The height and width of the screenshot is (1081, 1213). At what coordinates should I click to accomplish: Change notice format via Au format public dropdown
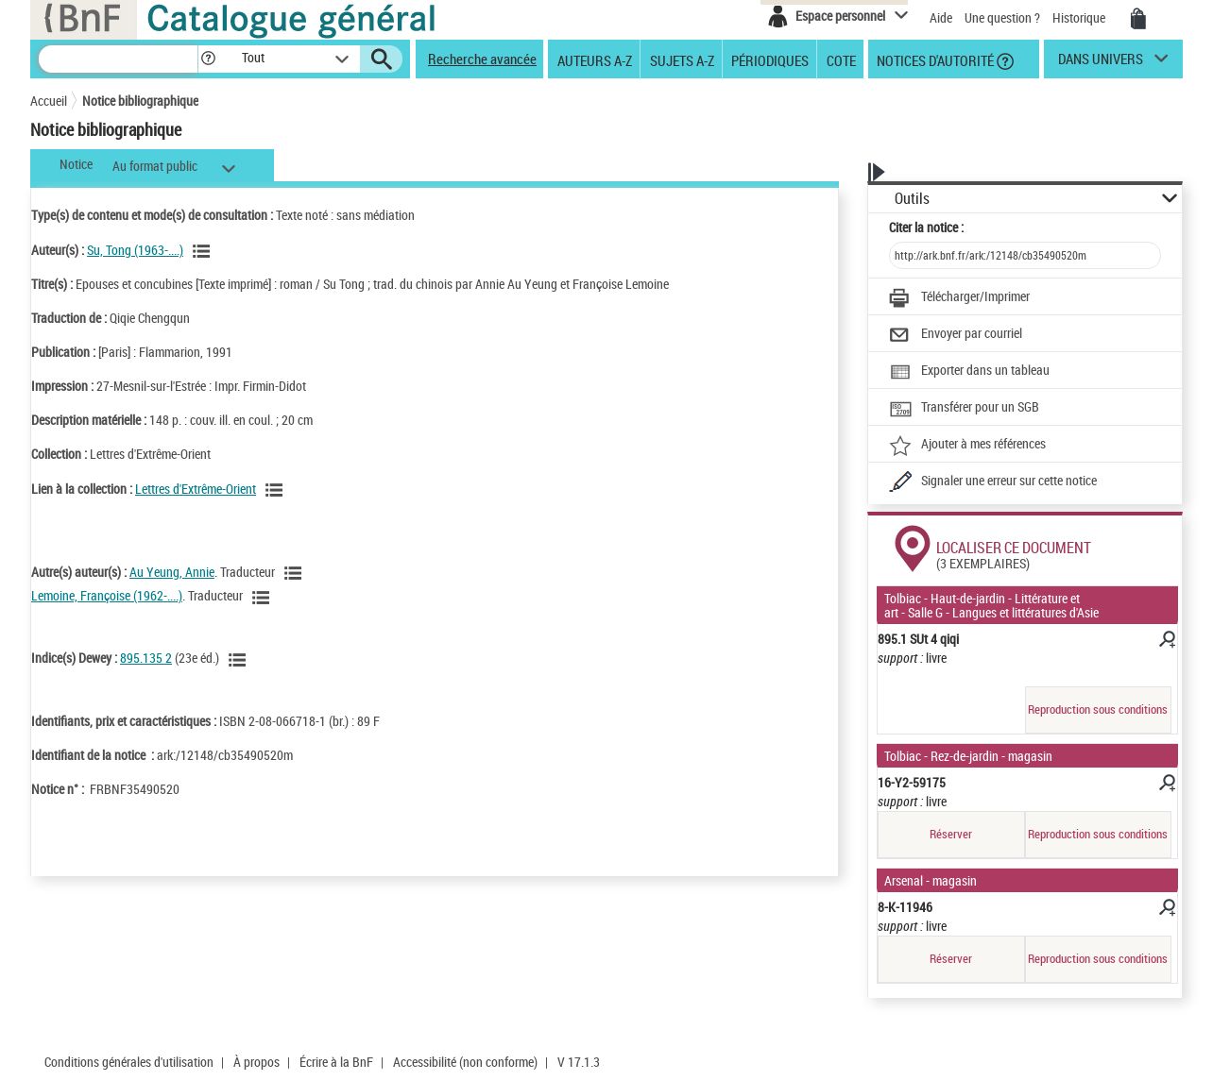[174, 167]
